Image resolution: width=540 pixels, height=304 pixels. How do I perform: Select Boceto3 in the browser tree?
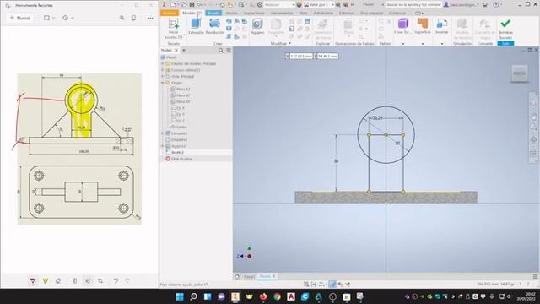[178, 152]
